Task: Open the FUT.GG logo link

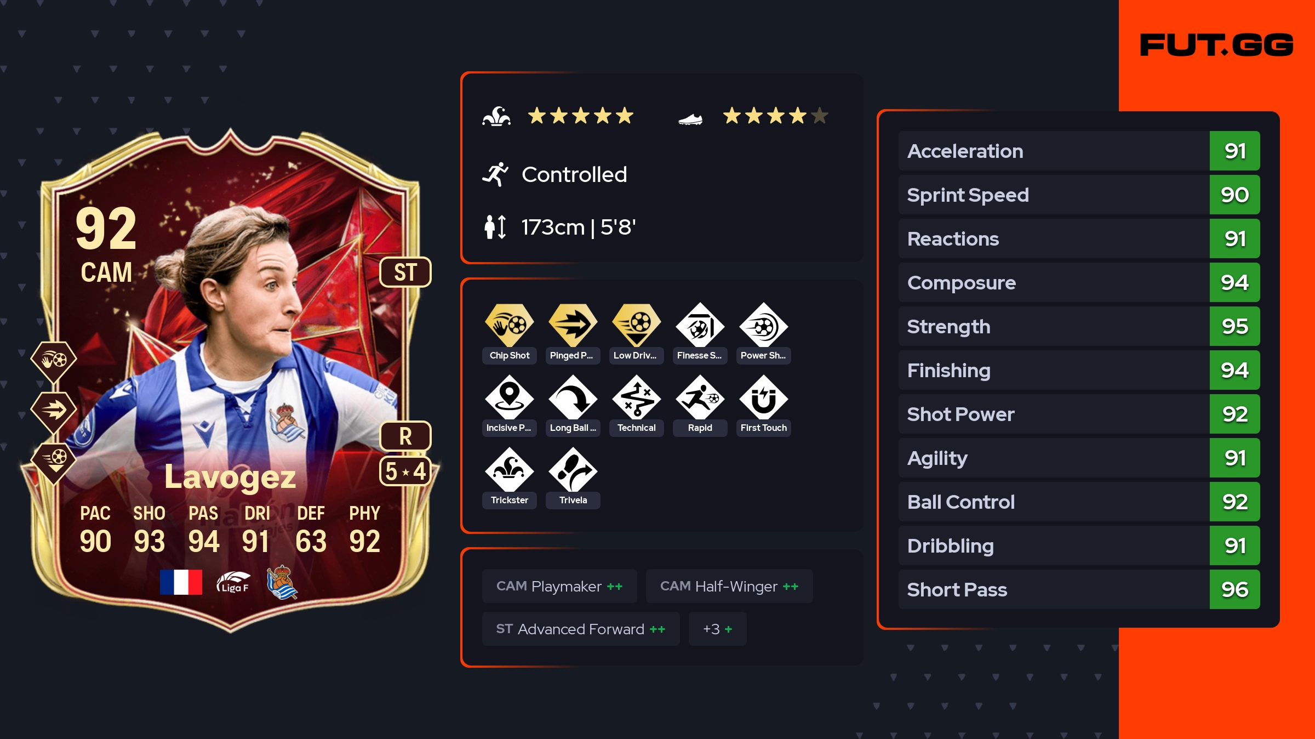Action: pos(1216,45)
